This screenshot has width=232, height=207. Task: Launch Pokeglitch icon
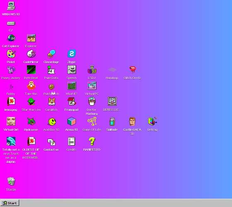(51, 87)
